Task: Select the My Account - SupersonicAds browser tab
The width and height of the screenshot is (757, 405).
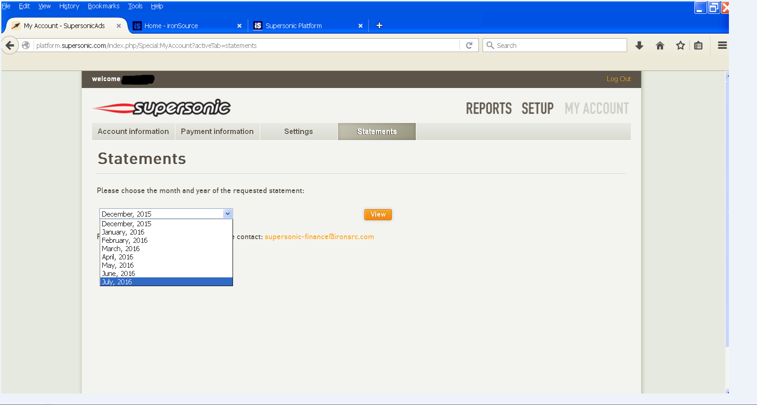Action: [65, 26]
